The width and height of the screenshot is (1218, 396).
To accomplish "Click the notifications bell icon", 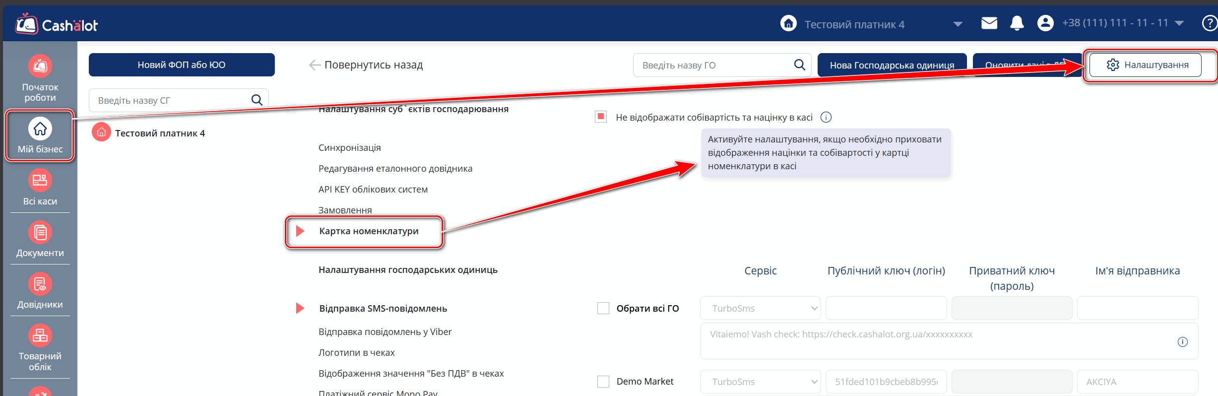I will point(1017,23).
